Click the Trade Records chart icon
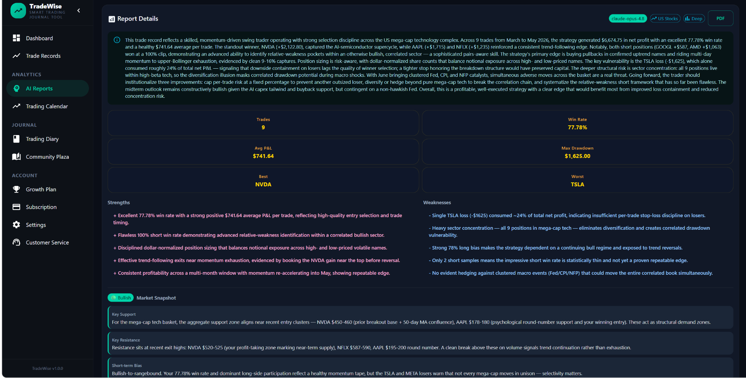This screenshot has width=746, height=378. [x=16, y=56]
